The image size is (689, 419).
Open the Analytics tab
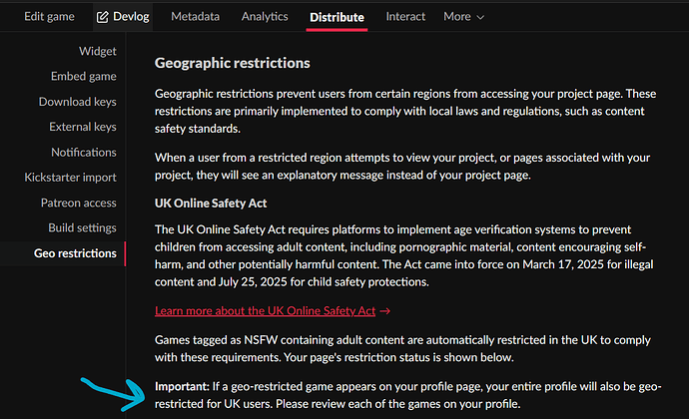[265, 17]
